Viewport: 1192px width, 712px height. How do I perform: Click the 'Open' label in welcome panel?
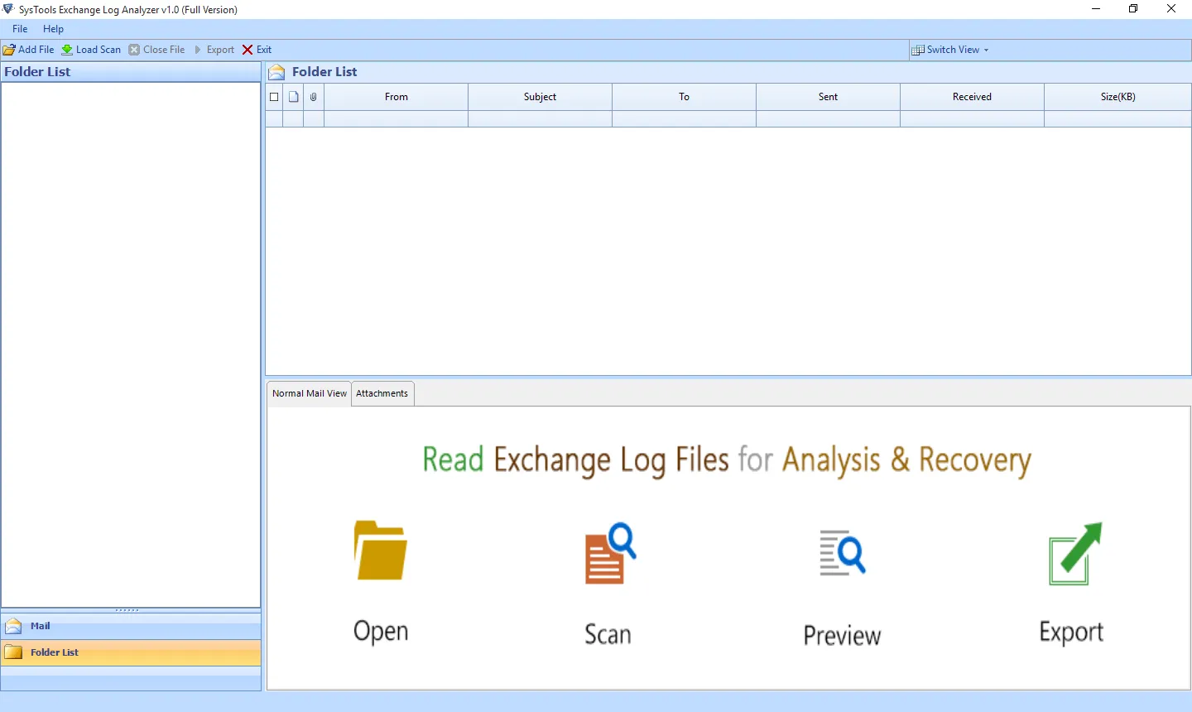pos(381,631)
